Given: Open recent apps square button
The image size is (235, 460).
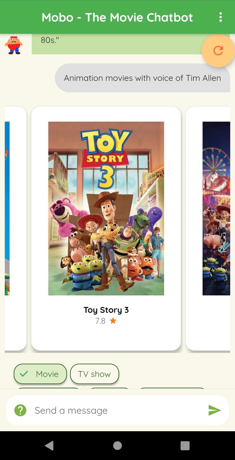Looking at the screenshot, I should click(x=185, y=446).
